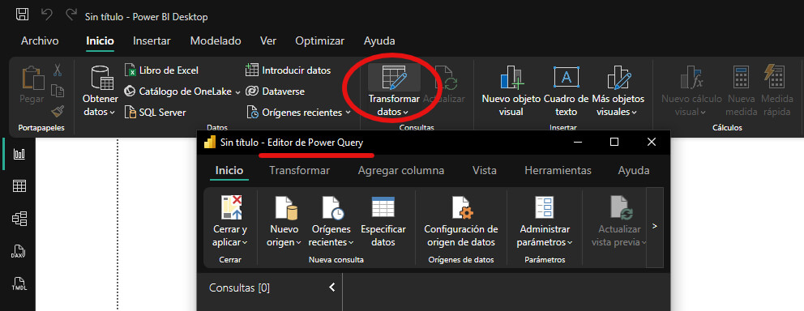Open Ayuda tab in Power Query Editor

pyautogui.click(x=634, y=171)
